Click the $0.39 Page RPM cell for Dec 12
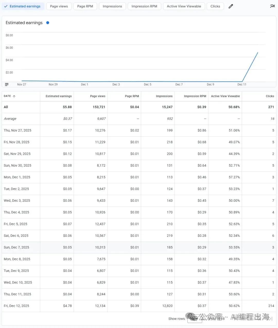 coord(135,306)
